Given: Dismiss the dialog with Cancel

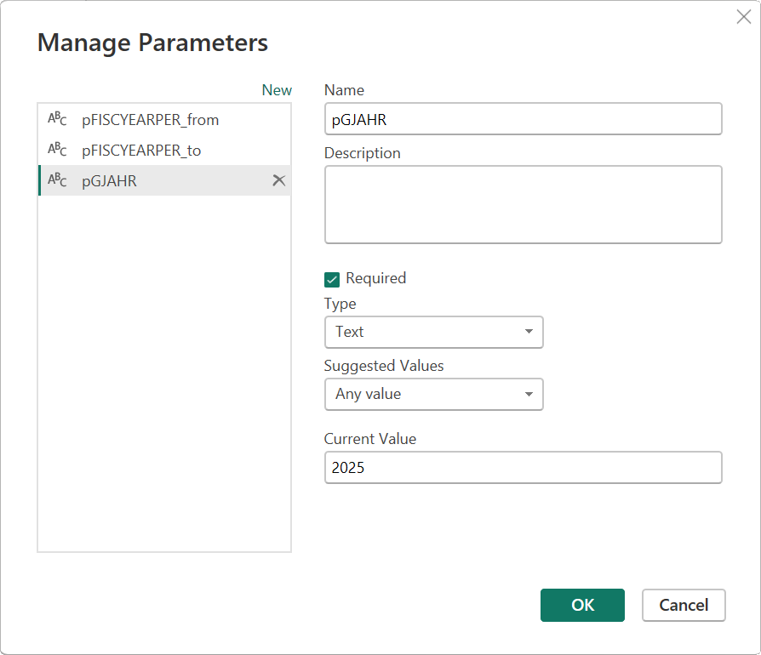Looking at the screenshot, I should [x=684, y=605].
